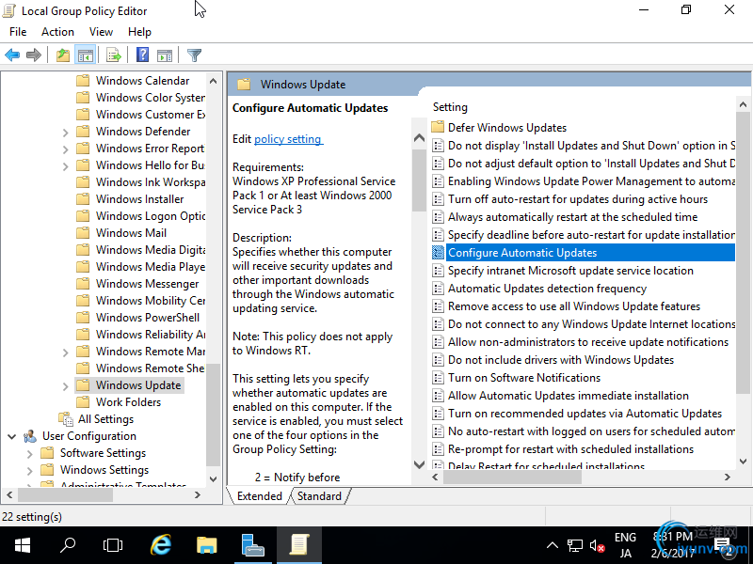Viewport: 753px width, 564px height.
Task: Click the policy setting link
Action: coord(288,139)
